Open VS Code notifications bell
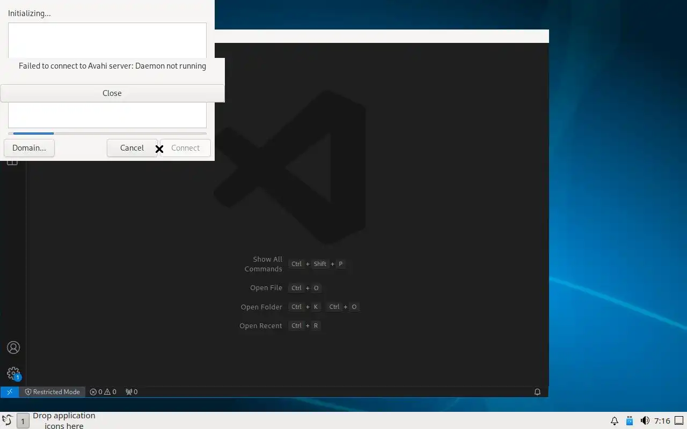Image resolution: width=687 pixels, height=429 pixels. coord(537,392)
